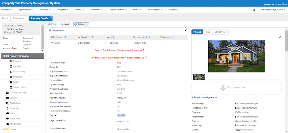Open the Administration menu
Viewport: 288px width, 133px height.
click(x=118, y=10)
